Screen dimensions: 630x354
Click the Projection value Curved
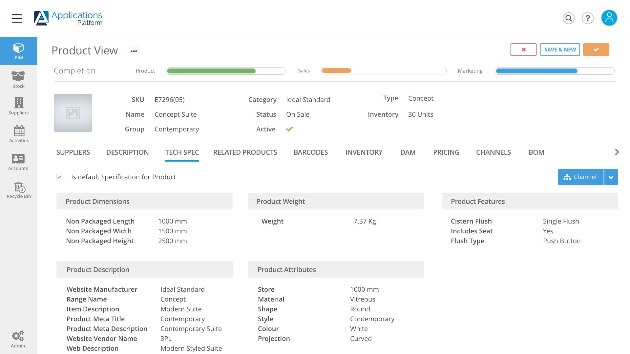[x=361, y=339]
